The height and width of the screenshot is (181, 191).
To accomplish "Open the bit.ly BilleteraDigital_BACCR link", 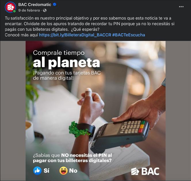I will click(x=75, y=35).
